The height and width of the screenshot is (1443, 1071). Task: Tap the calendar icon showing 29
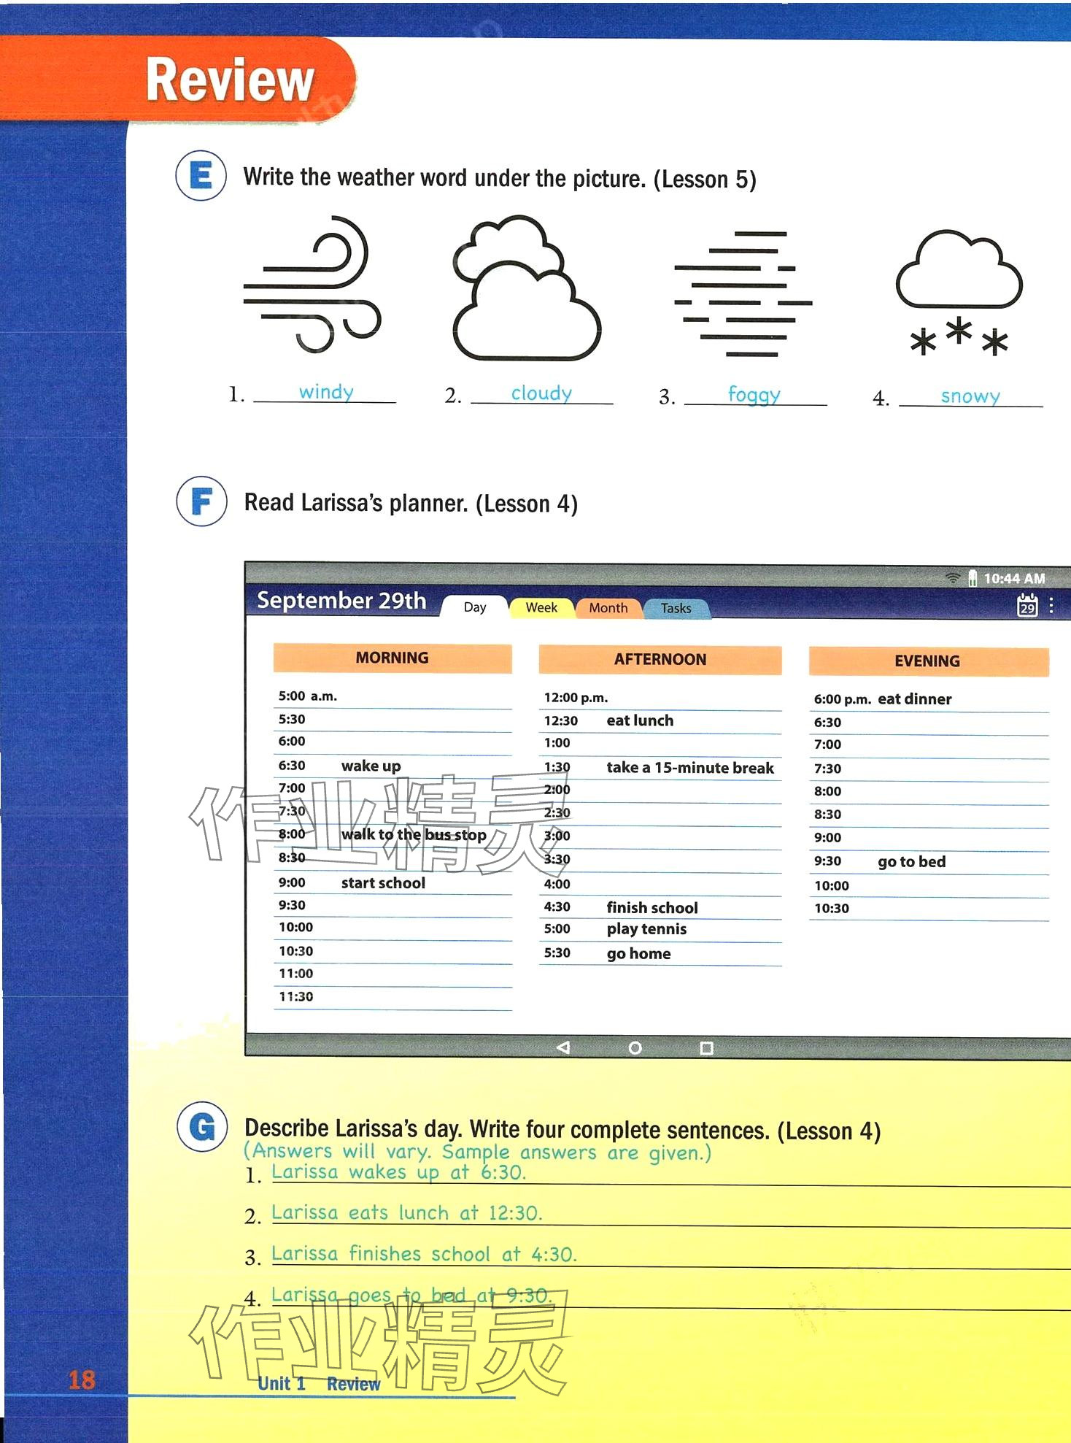click(1027, 605)
